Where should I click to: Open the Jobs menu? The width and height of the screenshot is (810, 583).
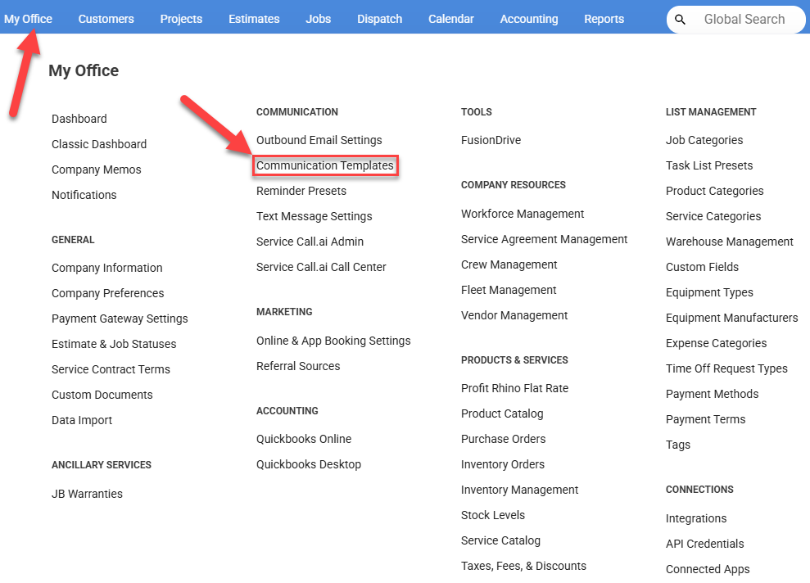click(319, 19)
